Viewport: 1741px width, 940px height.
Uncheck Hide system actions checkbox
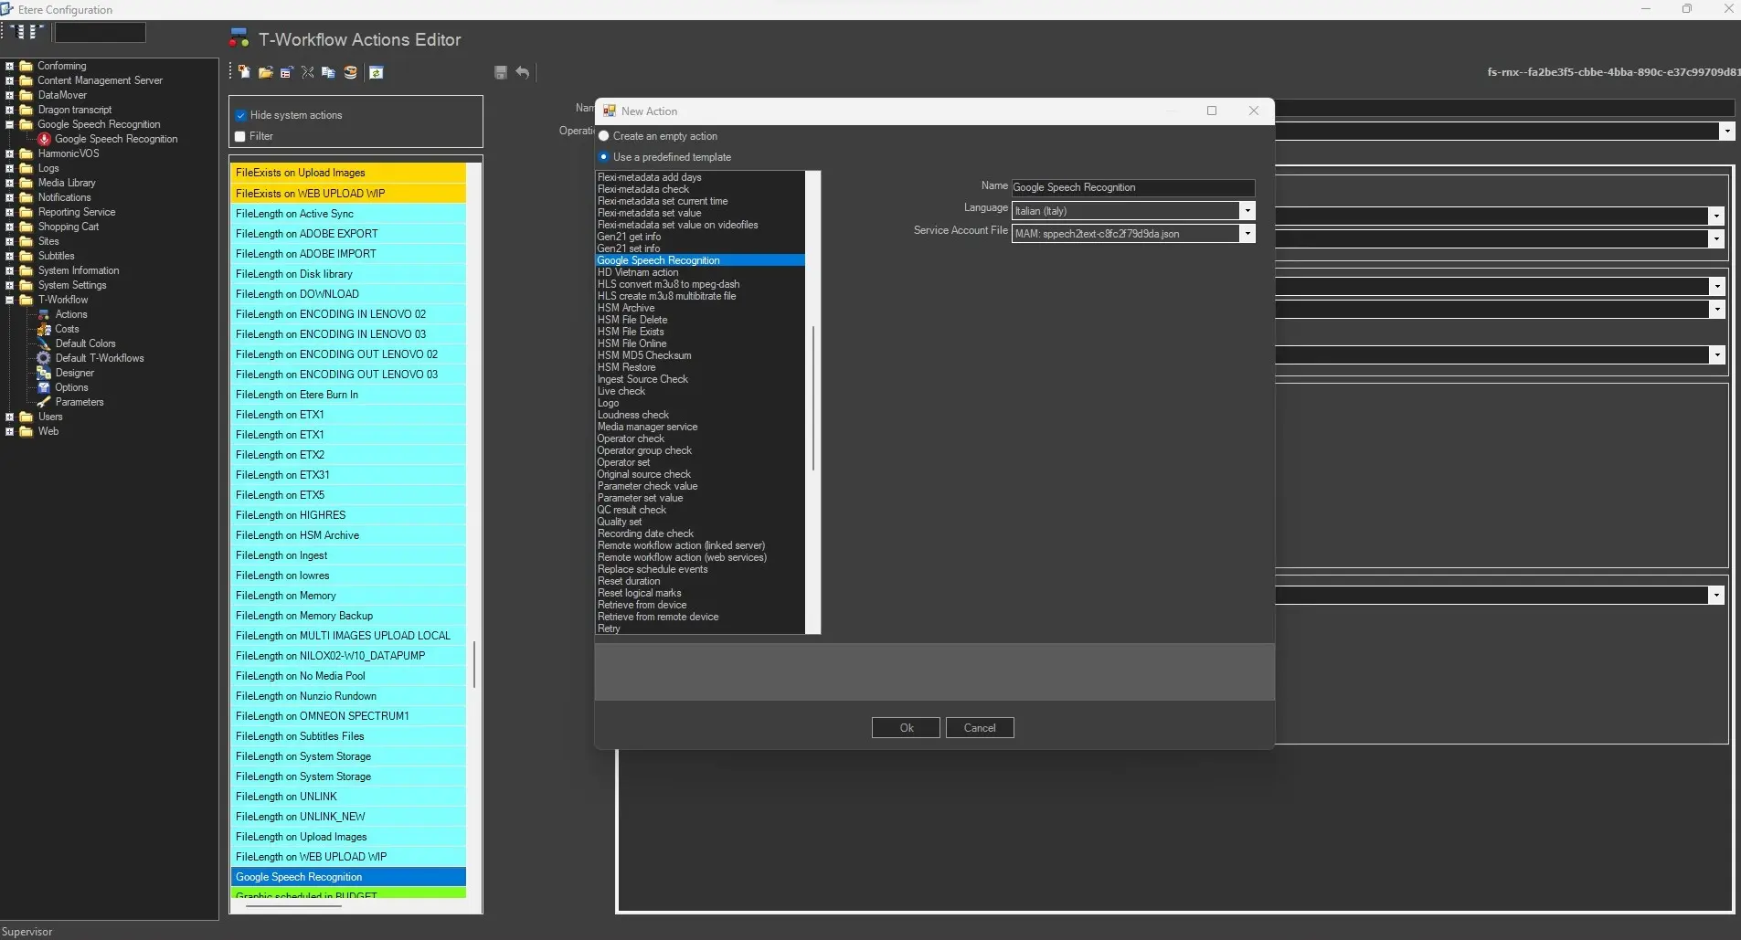241,115
